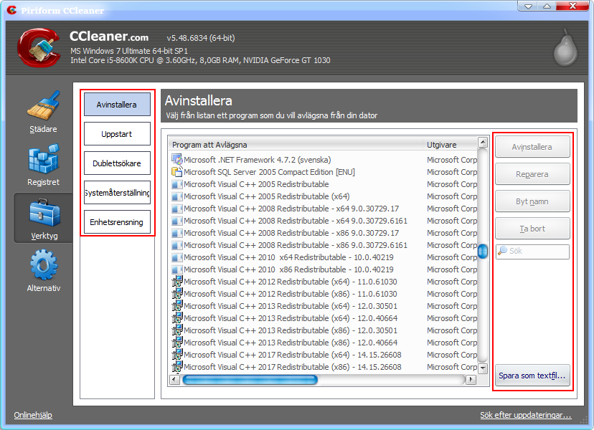Image resolution: width=594 pixels, height=430 pixels.
Task: Select Visual C++ 2008 x64 9.0.30729.6161 row
Action: coord(324,221)
